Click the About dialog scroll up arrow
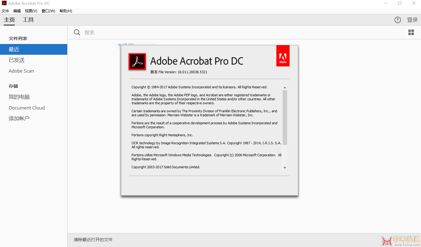This screenshot has width=421, height=247. click(x=285, y=88)
